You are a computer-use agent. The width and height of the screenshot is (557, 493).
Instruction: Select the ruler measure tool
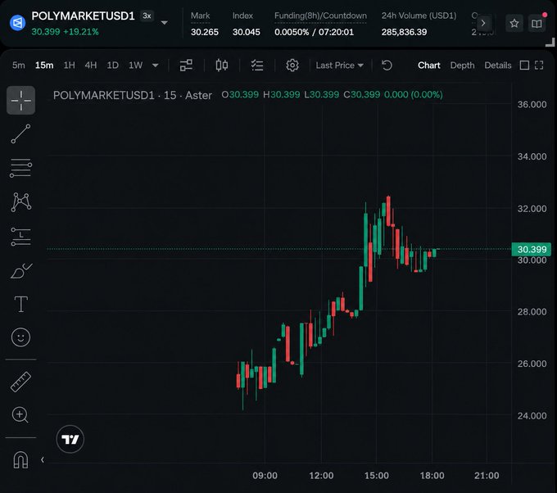[20, 382]
